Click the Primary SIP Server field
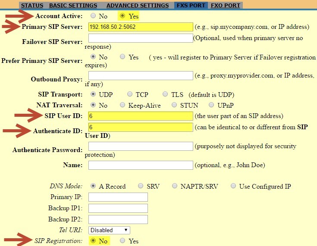The height and width of the screenshot is (246, 317). (x=141, y=27)
